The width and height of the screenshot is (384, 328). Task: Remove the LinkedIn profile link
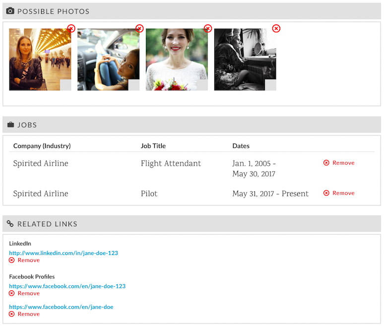point(24,260)
